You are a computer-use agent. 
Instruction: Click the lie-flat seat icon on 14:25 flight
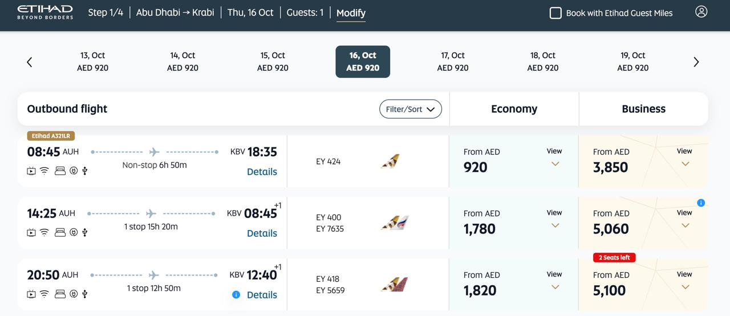(x=60, y=232)
